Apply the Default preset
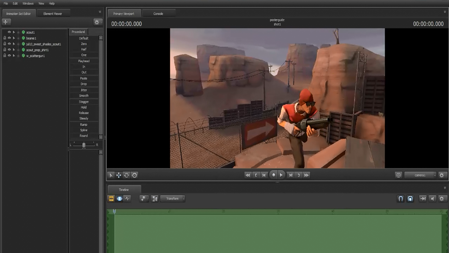Viewport: 449px width, 253px height. (x=84, y=38)
